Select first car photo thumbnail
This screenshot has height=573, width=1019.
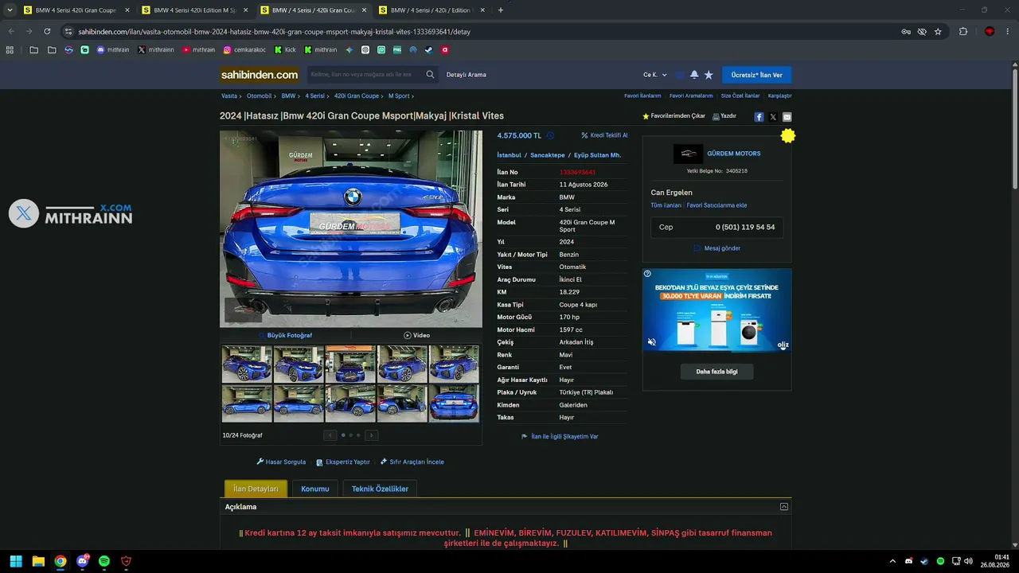click(247, 364)
